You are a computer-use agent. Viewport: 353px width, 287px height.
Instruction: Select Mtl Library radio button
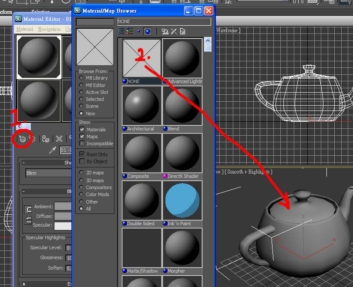[81, 78]
